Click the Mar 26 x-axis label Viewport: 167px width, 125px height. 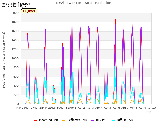pyautogui.click(x=21, y=108)
